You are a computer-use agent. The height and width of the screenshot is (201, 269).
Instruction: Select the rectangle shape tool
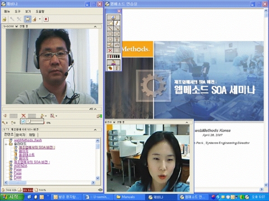(x=110, y=34)
